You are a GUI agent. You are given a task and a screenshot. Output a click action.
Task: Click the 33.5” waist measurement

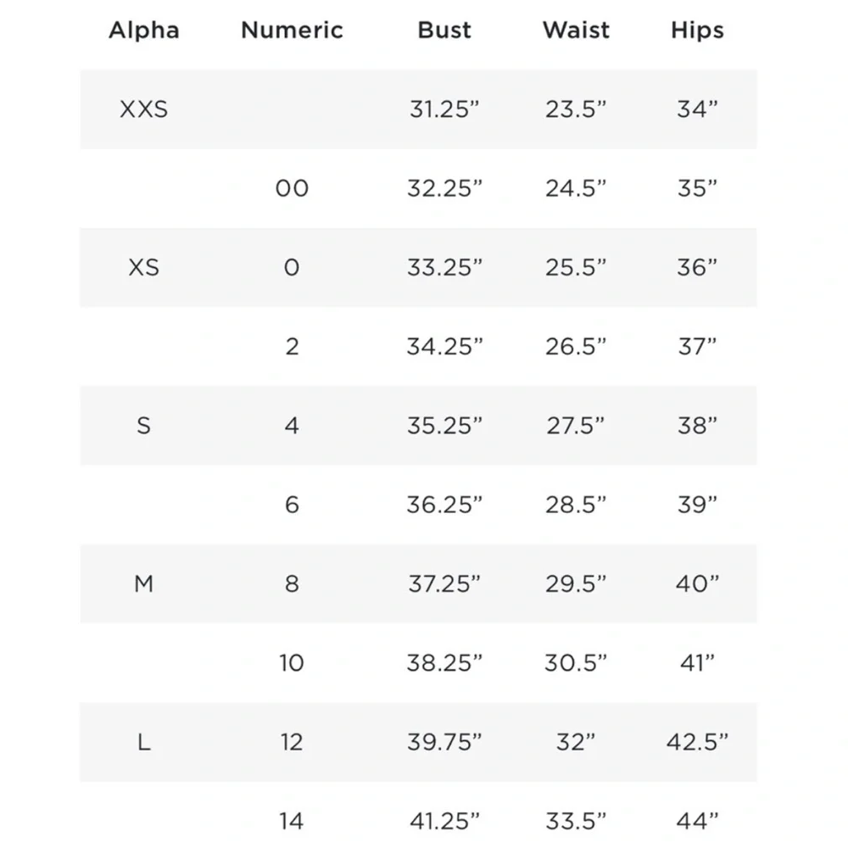[x=576, y=821]
